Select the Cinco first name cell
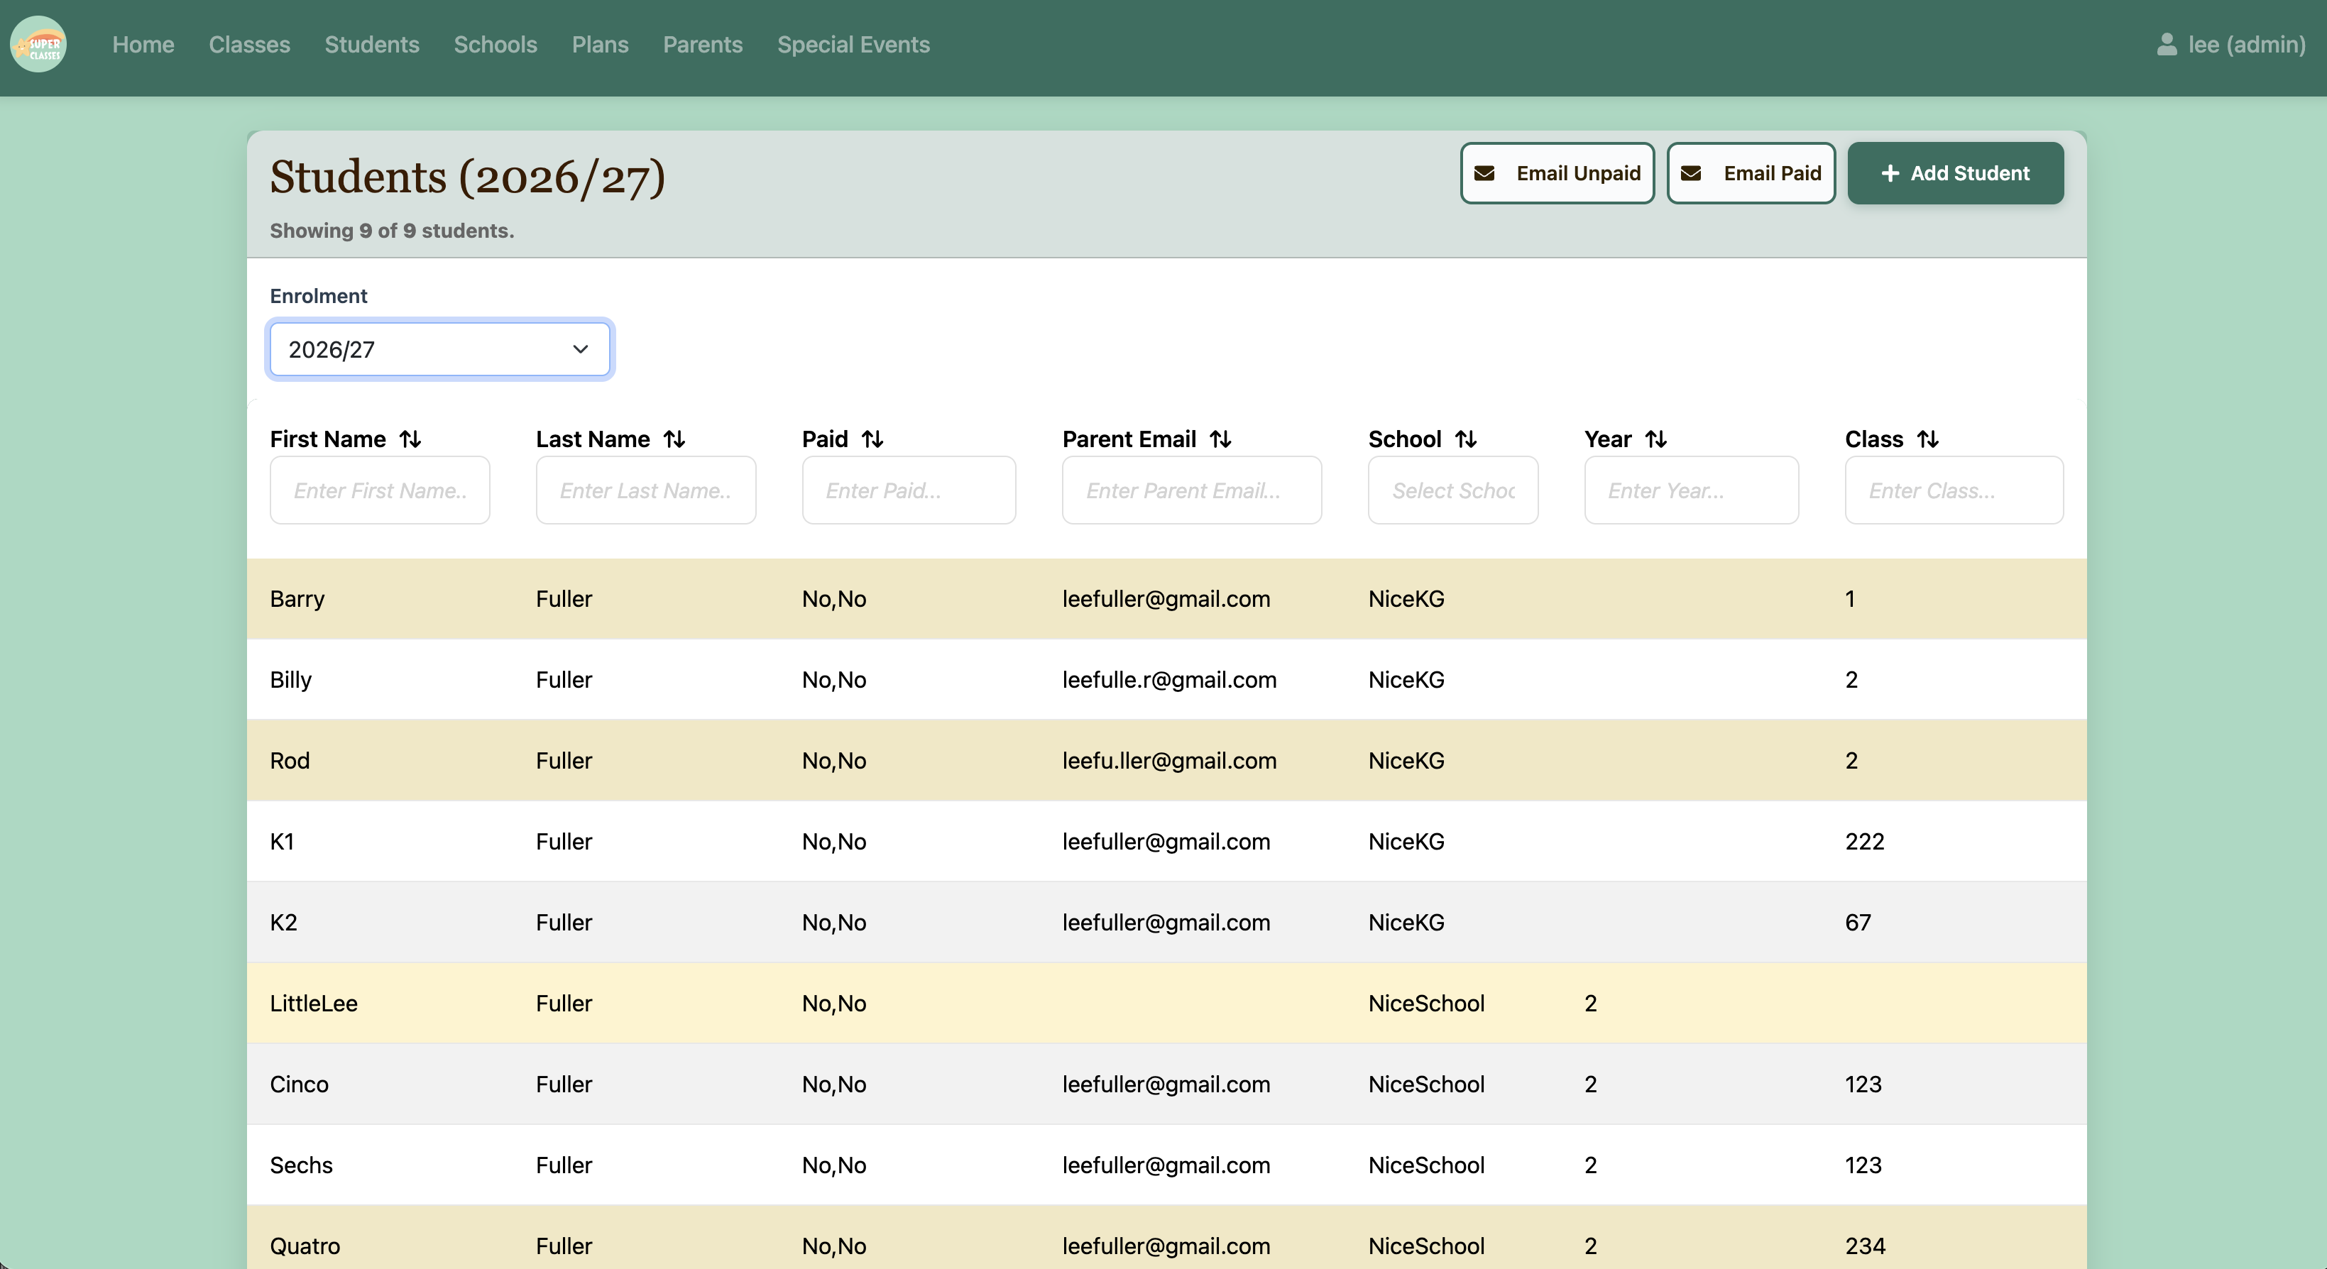The height and width of the screenshot is (1269, 2327). click(x=299, y=1084)
